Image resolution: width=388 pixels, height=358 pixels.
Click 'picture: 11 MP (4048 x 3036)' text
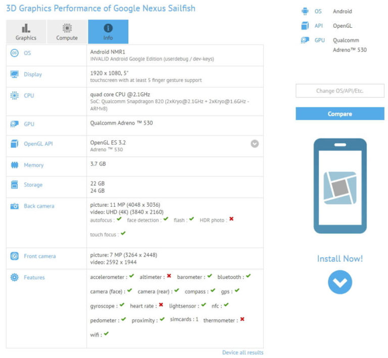coord(125,205)
